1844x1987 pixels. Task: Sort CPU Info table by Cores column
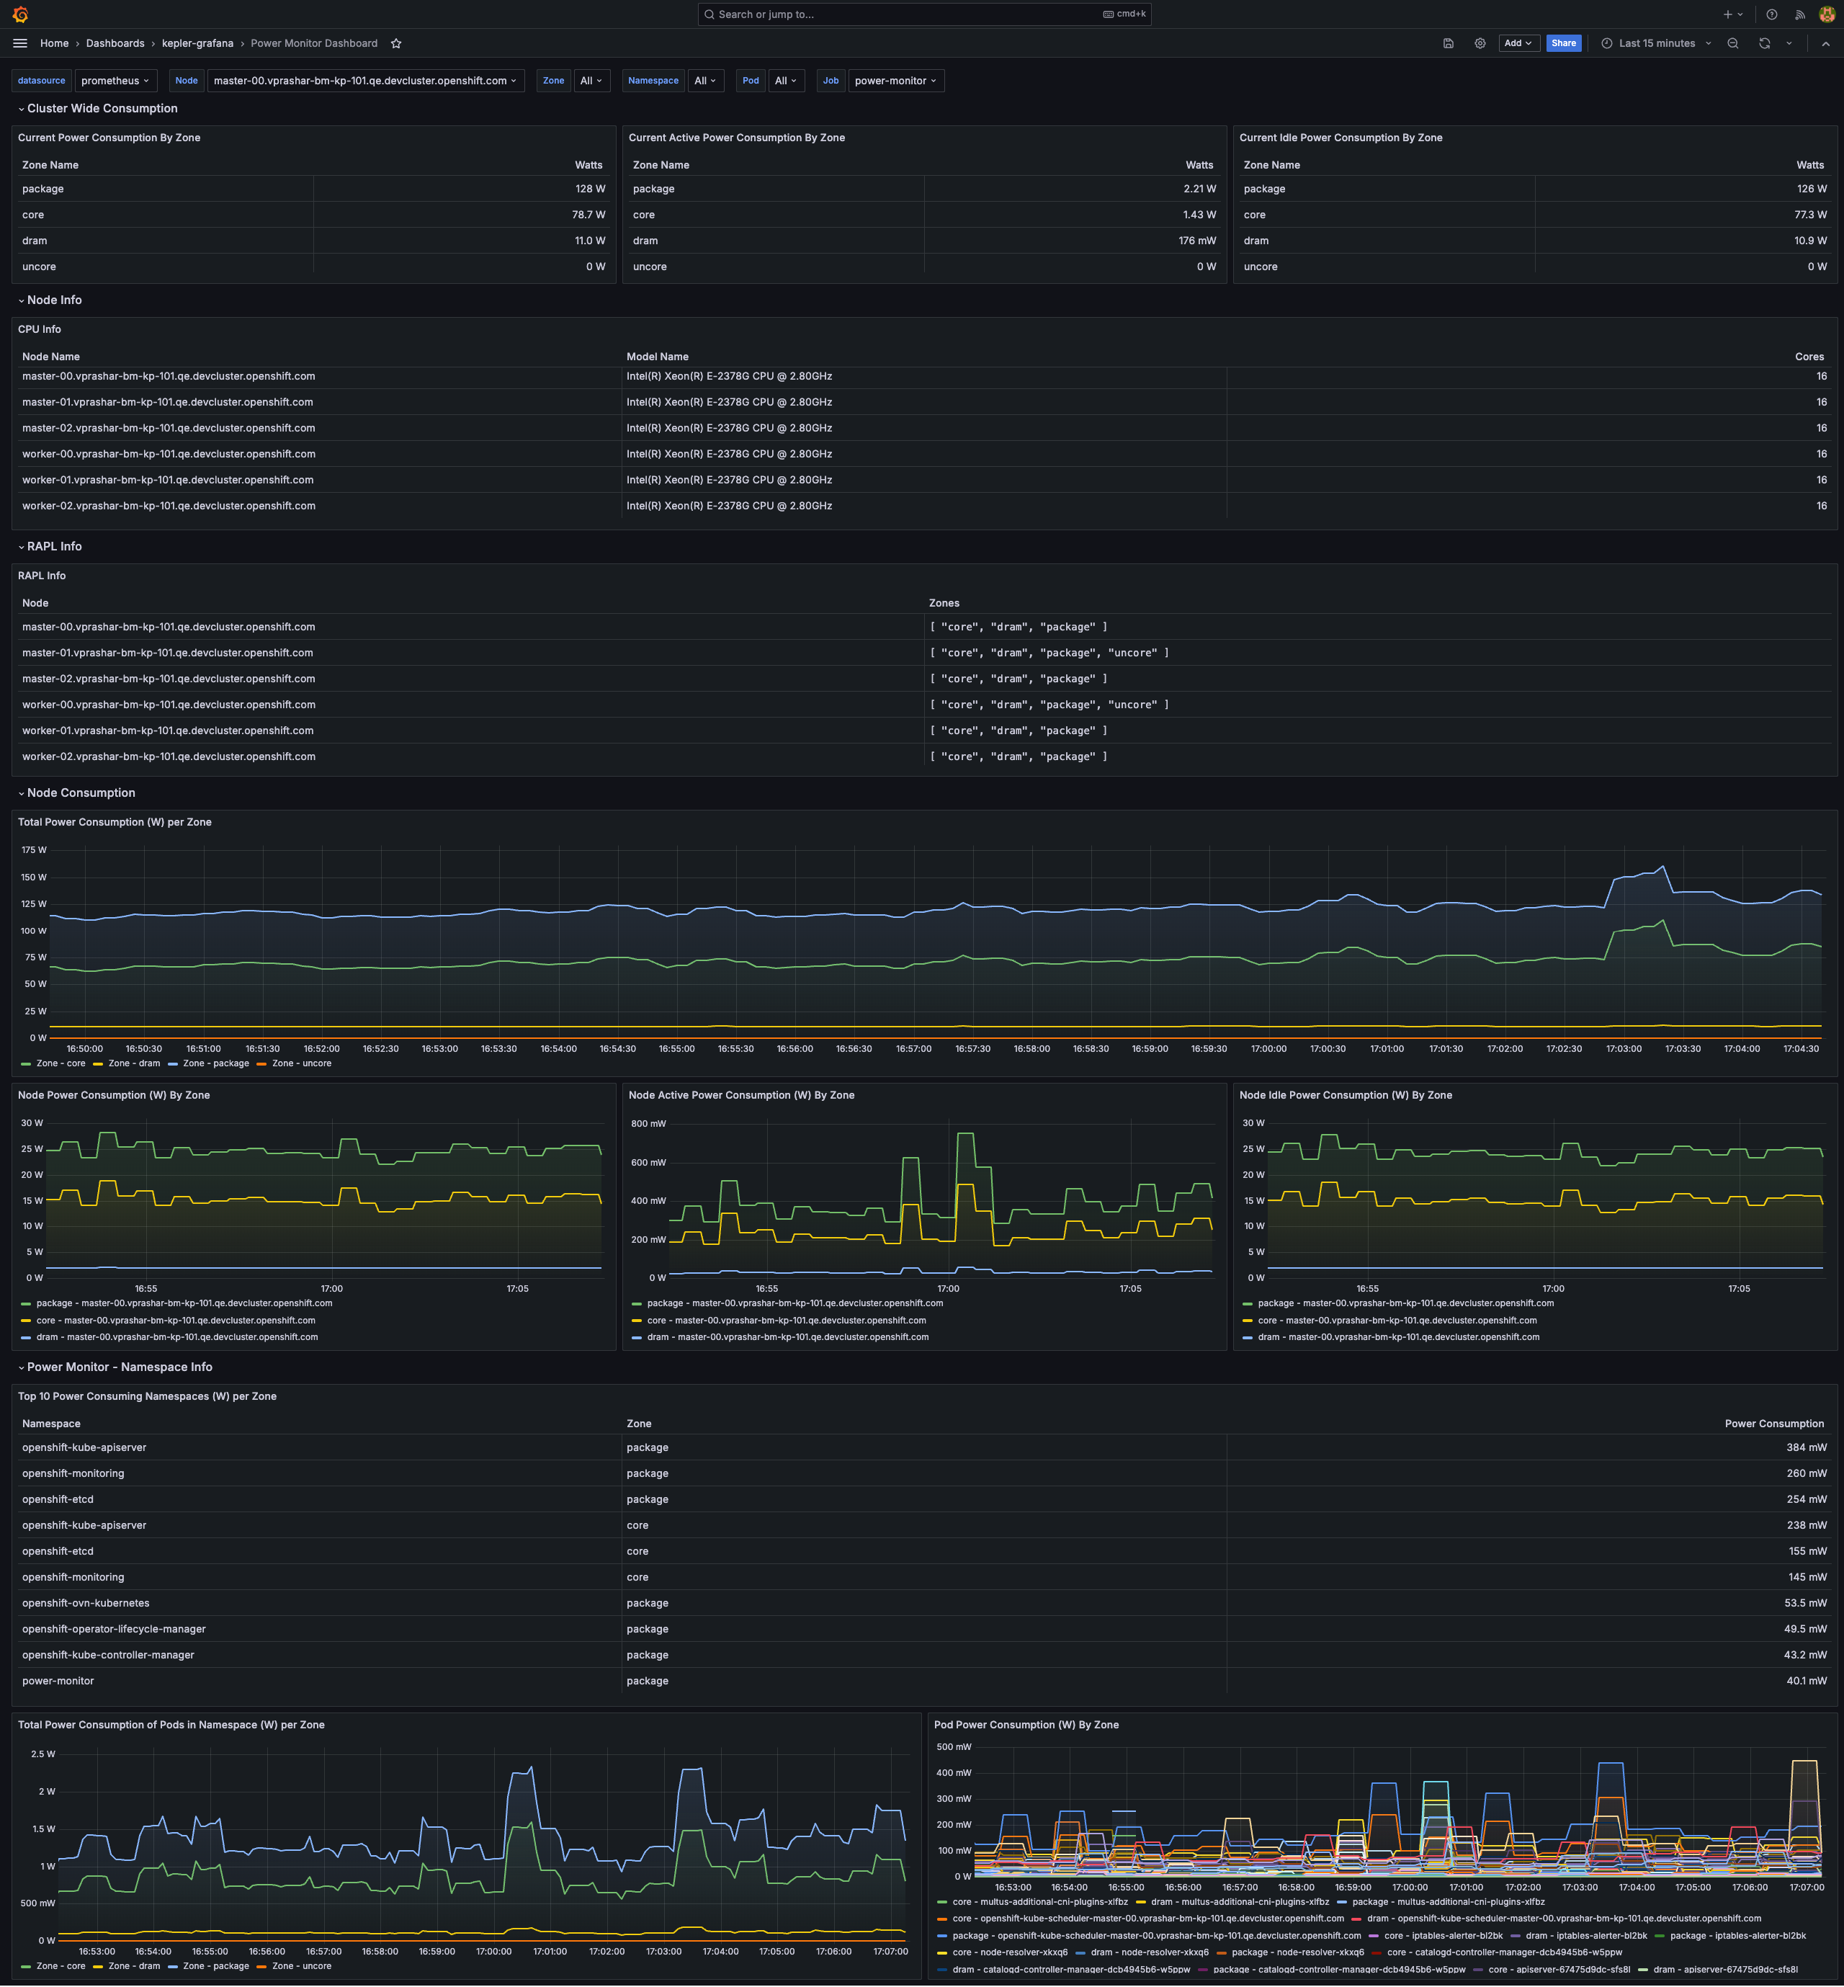(x=1809, y=357)
